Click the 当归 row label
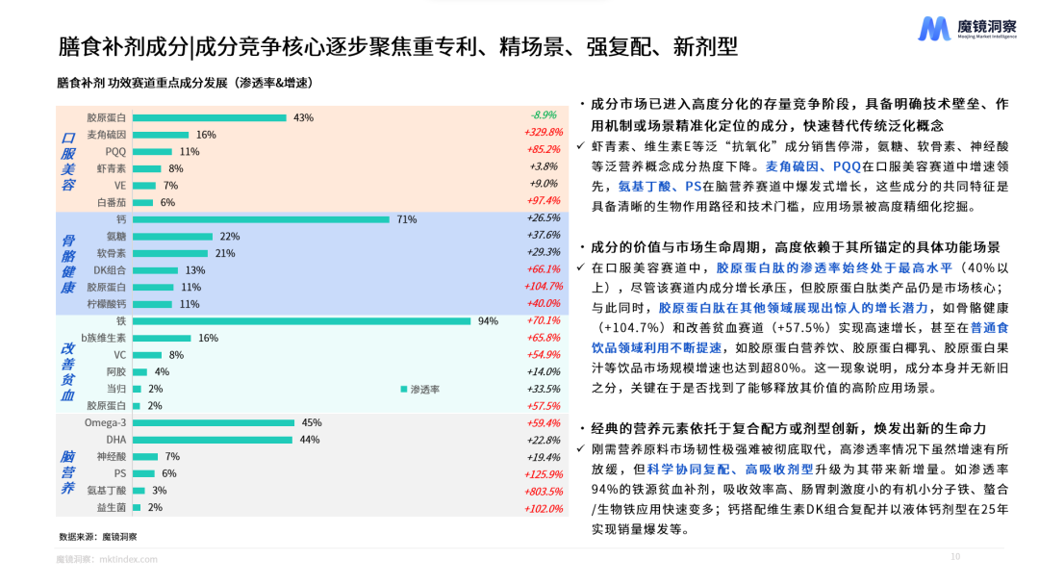This screenshot has width=1039, height=584. point(116,389)
